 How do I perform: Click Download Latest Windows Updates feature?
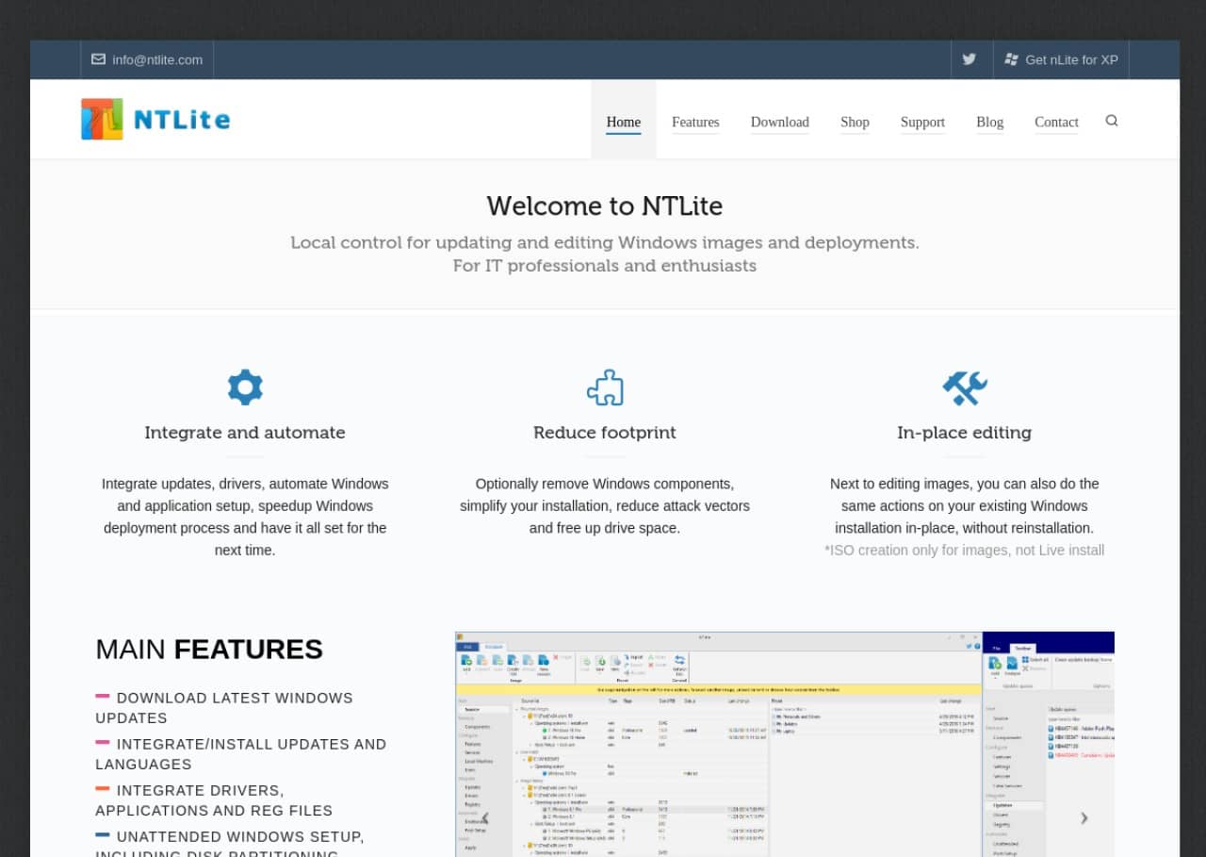click(224, 708)
